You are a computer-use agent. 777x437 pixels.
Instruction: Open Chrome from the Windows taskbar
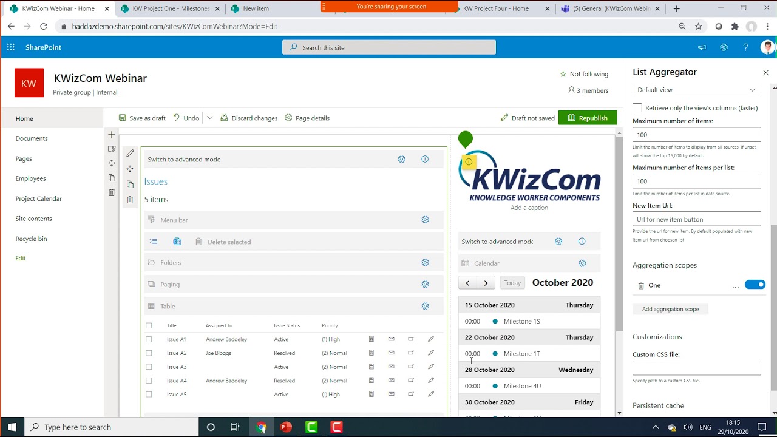coord(262,427)
